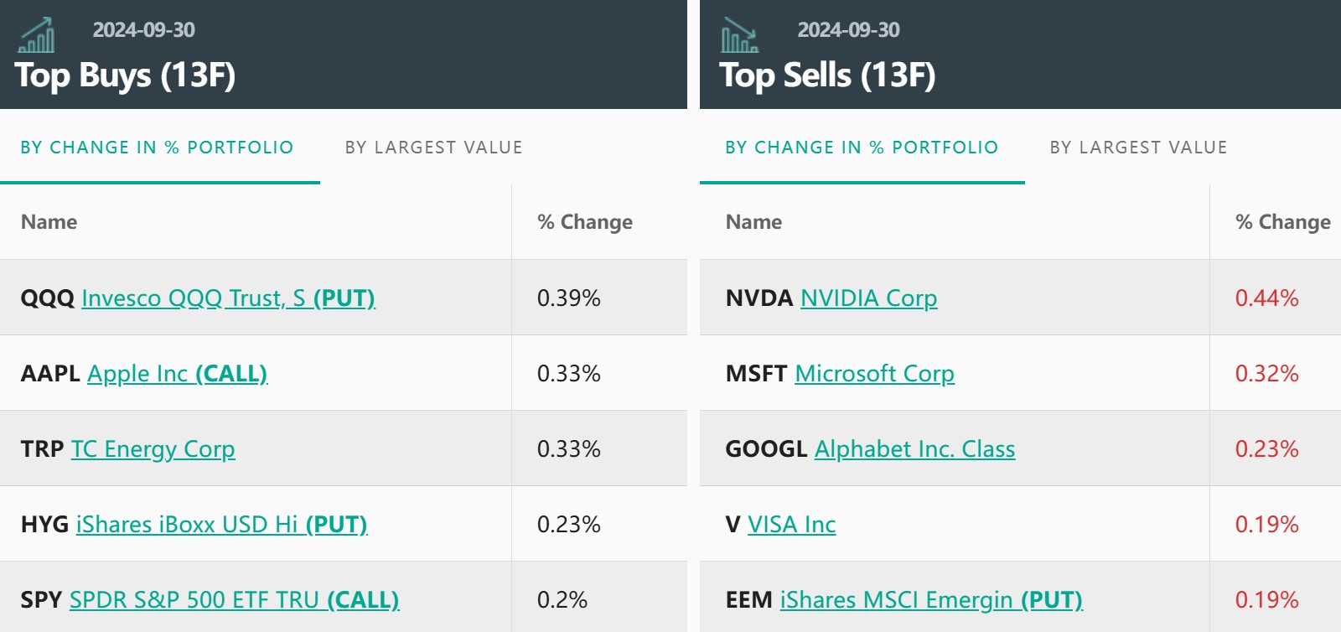Image resolution: width=1341 pixels, height=632 pixels.
Task: Click Top Buys % Change column header
Action: pyautogui.click(x=584, y=222)
